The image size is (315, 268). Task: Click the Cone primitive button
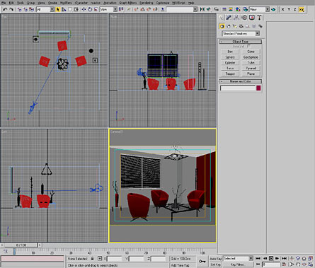coord(251,52)
